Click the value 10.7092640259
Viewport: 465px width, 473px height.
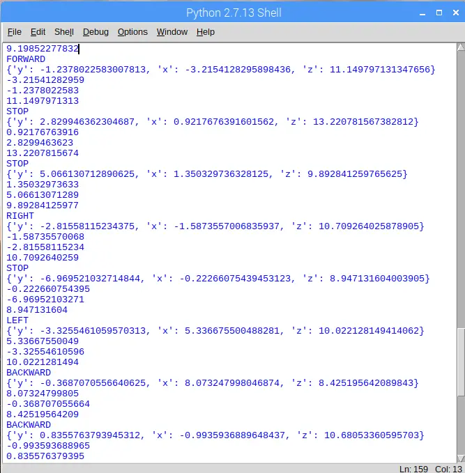point(43,258)
